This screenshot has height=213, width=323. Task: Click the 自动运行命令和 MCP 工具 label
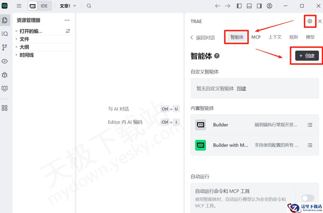[223, 191]
